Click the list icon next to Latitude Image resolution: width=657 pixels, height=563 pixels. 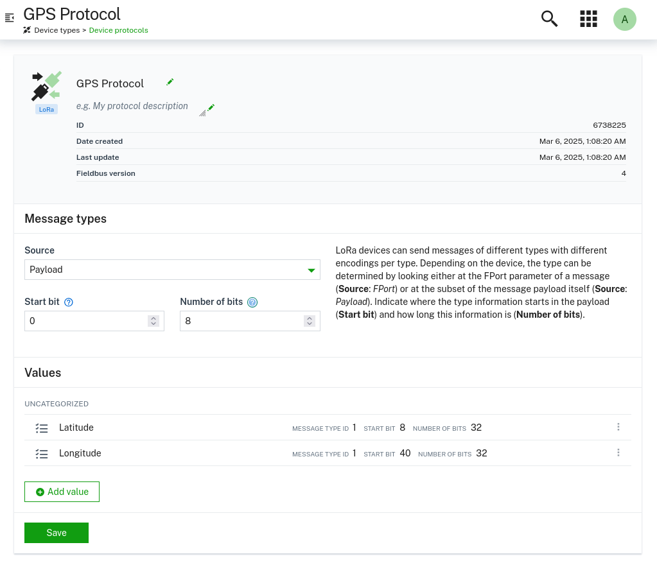coord(42,428)
